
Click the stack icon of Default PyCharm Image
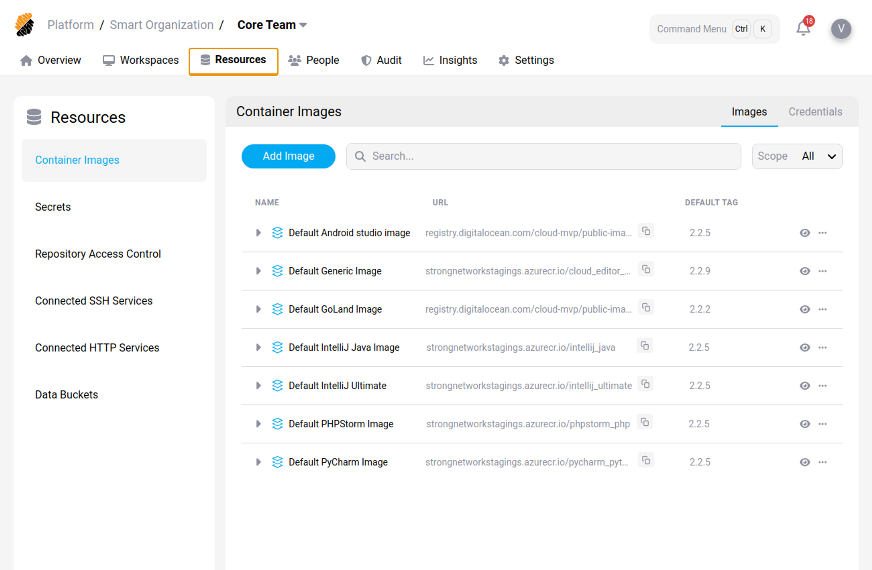click(x=277, y=462)
